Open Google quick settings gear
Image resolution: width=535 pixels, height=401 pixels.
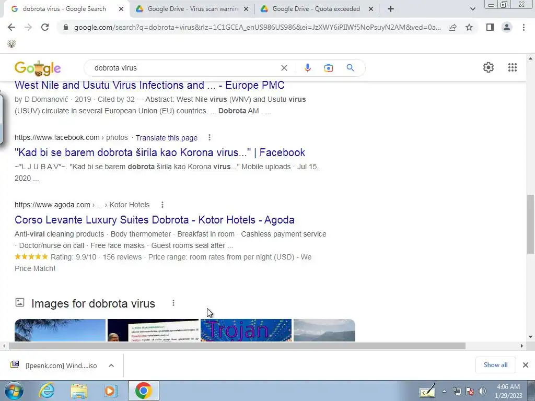click(x=489, y=67)
